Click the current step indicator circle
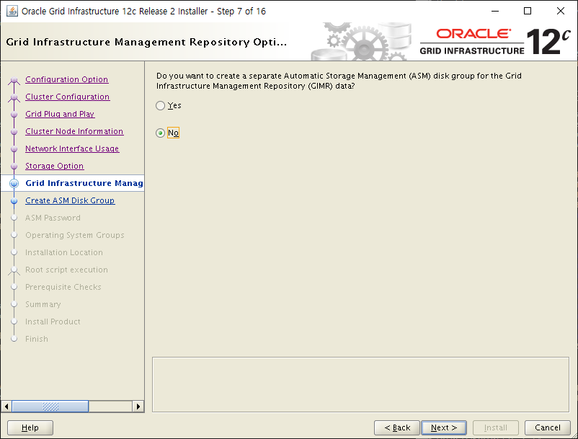This screenshot has width=578, height=439. pyautogui.click(x=14, y=183)
